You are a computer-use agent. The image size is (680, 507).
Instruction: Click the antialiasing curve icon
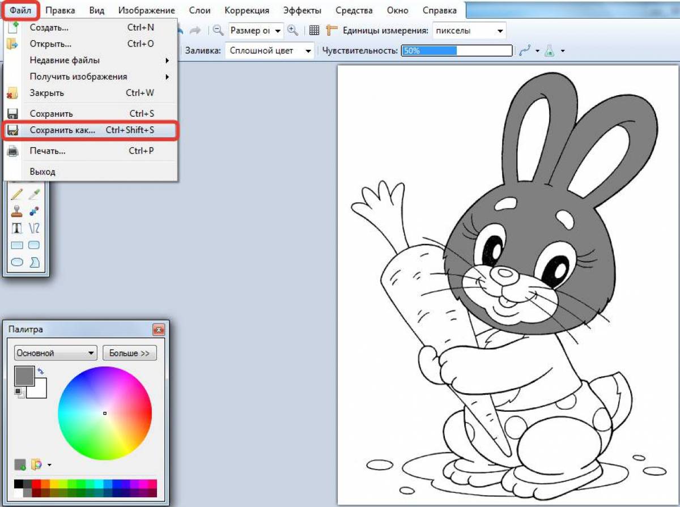tap(525, 51)
